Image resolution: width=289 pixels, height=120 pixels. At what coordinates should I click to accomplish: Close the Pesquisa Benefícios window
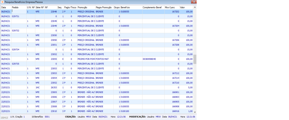tap(194, 2)
